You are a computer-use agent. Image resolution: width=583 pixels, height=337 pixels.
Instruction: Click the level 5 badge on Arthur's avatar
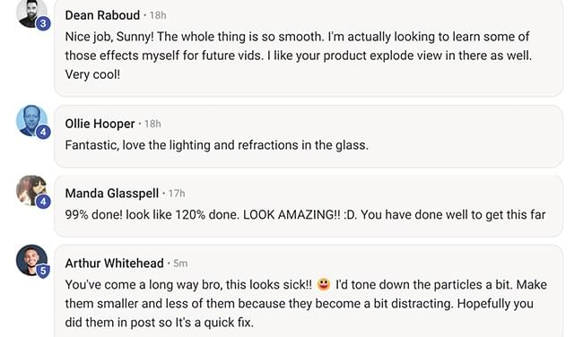point(43,272)
